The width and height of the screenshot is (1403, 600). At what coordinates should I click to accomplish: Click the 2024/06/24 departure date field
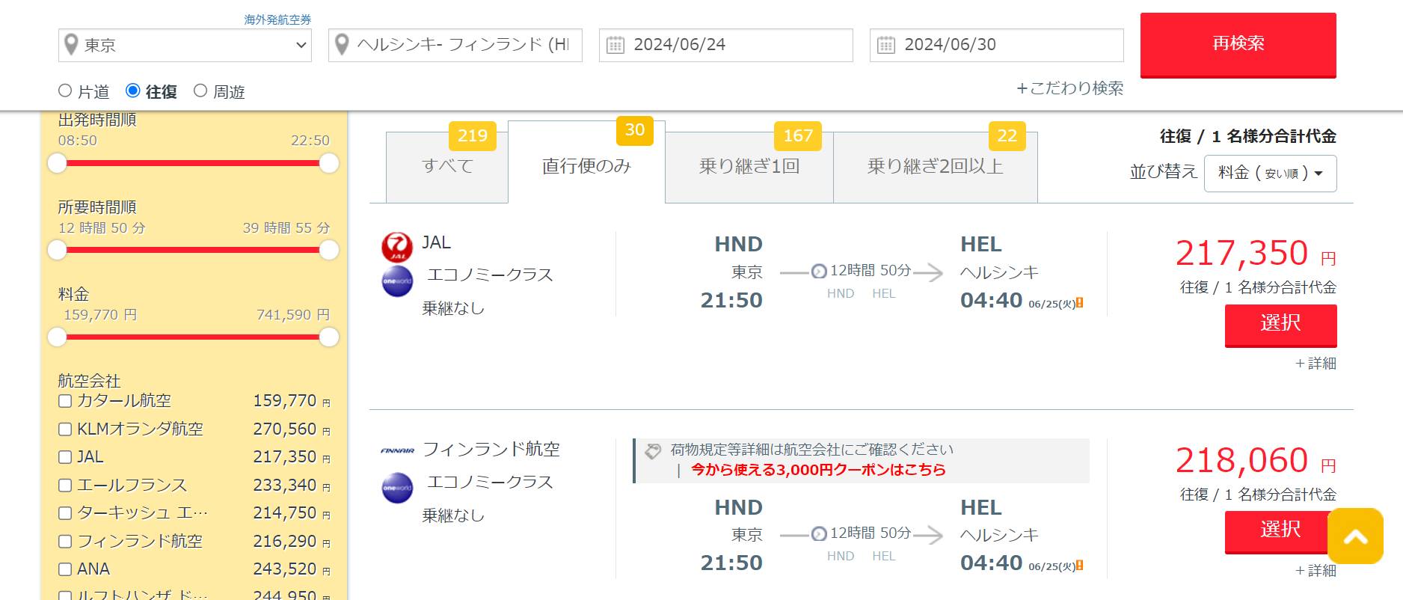726,45
